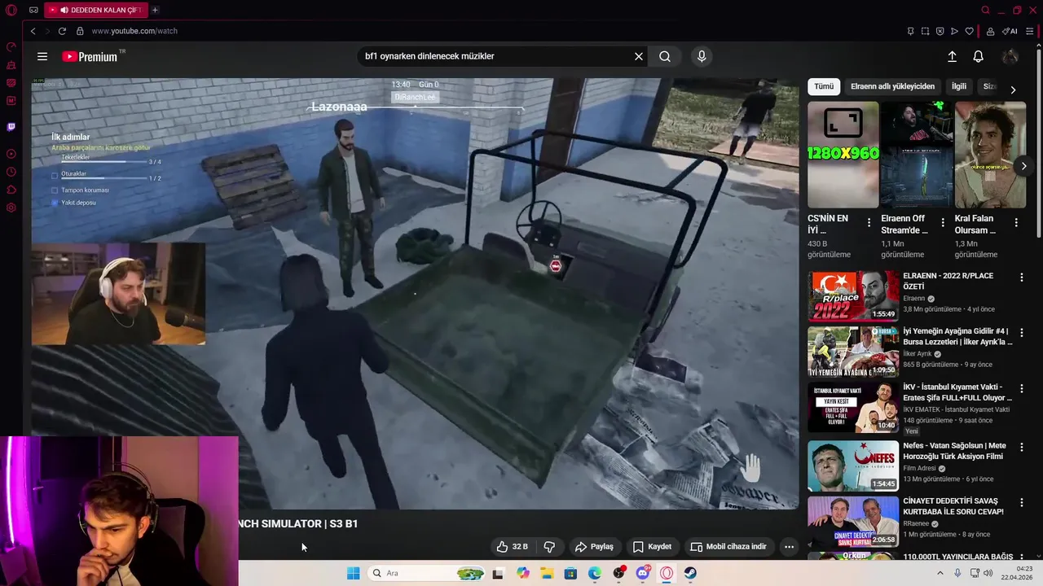Open RRaenee channel link
The width and height of the screenshot is (1043, 586).
click(916, 523)
